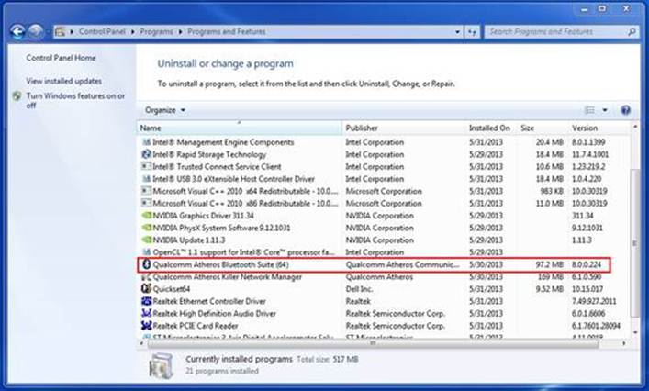The height and width of the screenshot is (391, 649).
Task: Click the Bluetooth icon for Qualcomm Atheros Suite
Action: point(146,264)
